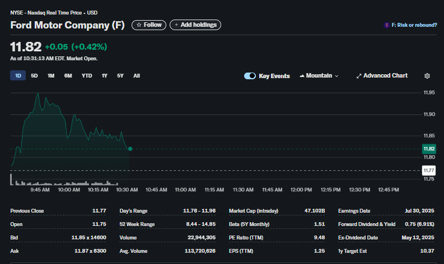Open chart settings gear icon

427,76
